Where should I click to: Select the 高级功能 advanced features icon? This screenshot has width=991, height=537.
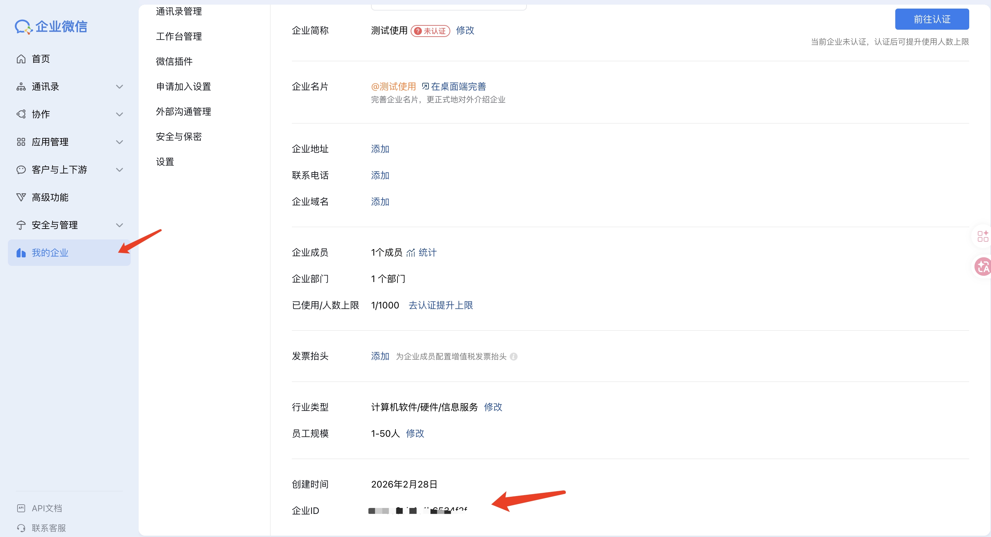21,197
